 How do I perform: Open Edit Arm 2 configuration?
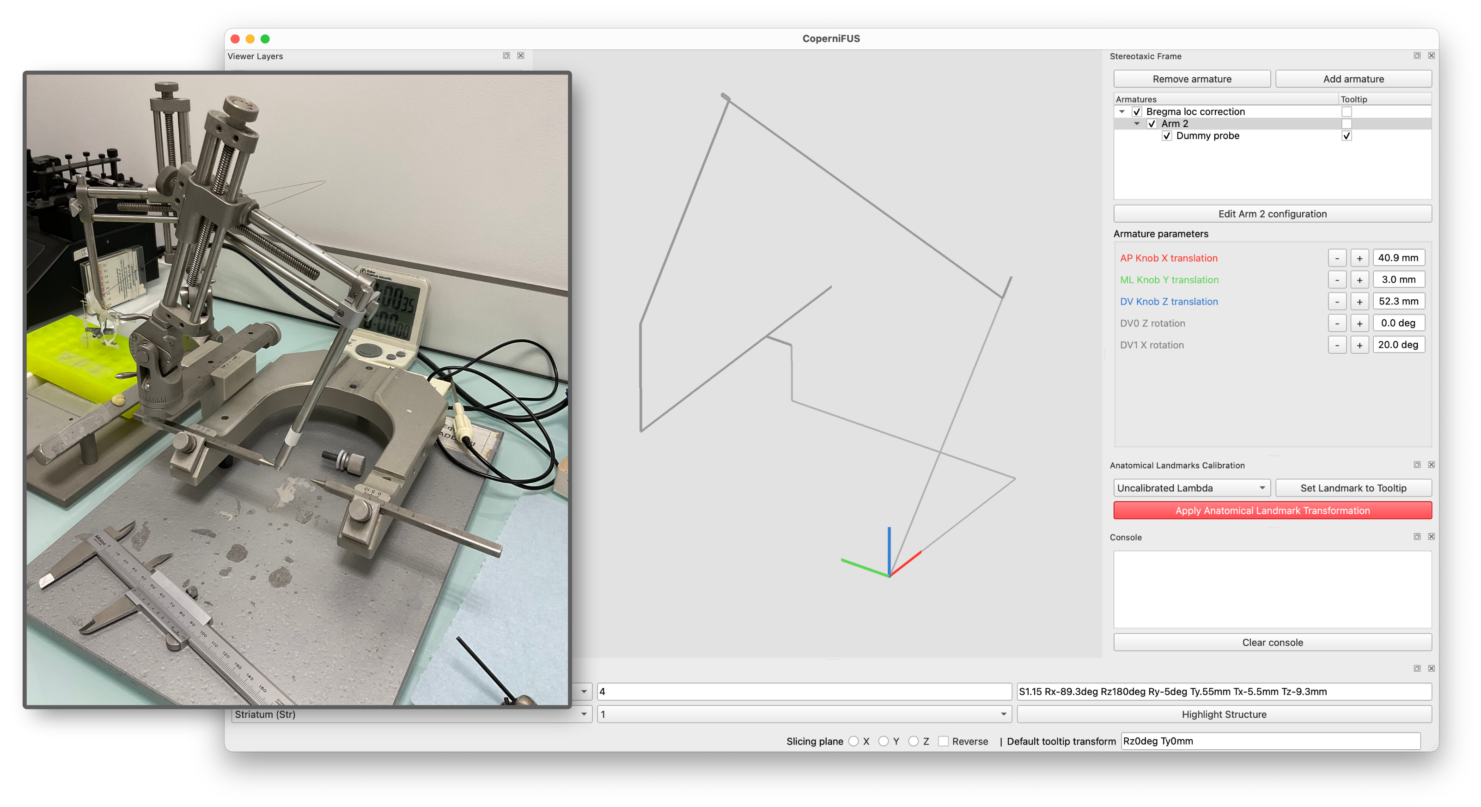[1272, 214]
